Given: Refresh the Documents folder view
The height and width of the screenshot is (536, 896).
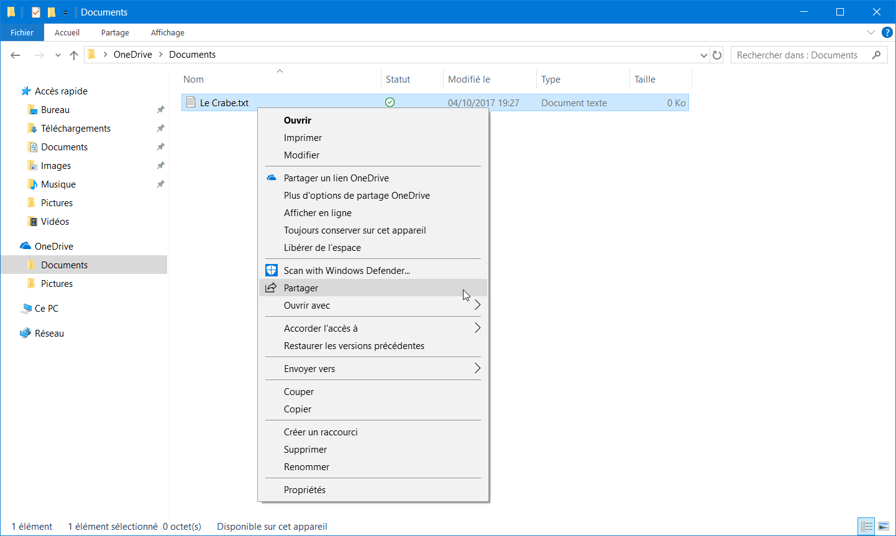Looking at the screenshot, I should [x=717, y=55].
